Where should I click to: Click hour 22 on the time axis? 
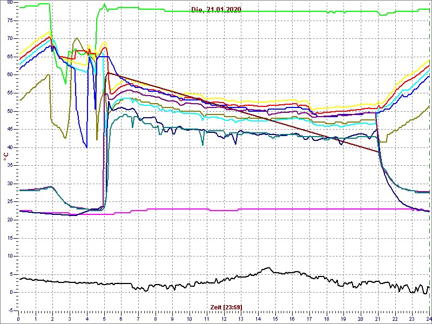[394, 318]
